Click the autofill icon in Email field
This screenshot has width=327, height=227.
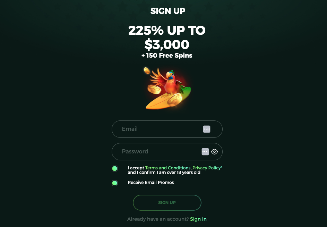click(x=206, y=129)
